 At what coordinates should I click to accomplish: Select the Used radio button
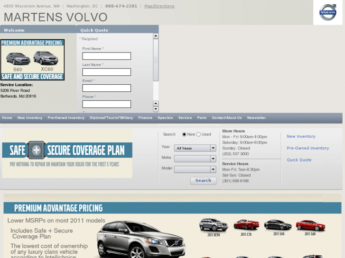[x=198, y=134]
